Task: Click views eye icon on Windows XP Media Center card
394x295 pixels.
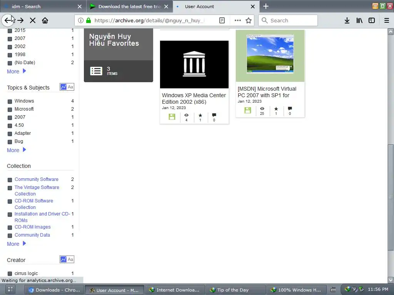Action: pos(186,115)
